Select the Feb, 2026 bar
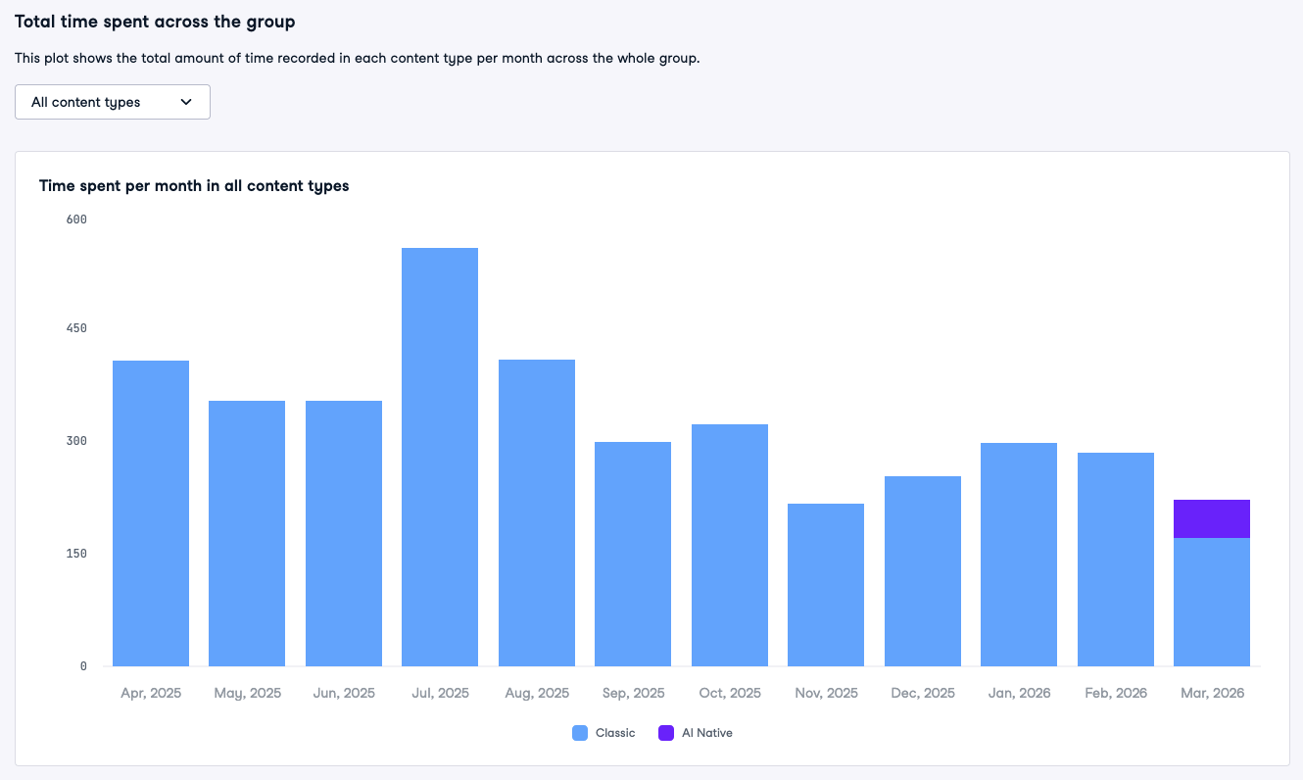This screenshot has width=1303, height=780. [1116, 560]
